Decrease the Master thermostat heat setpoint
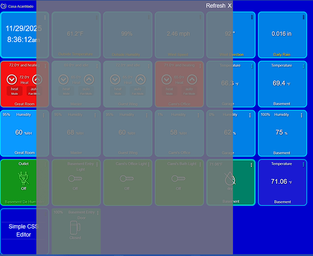The height and width of the screenshot is (256, 313). pos(63,79)
